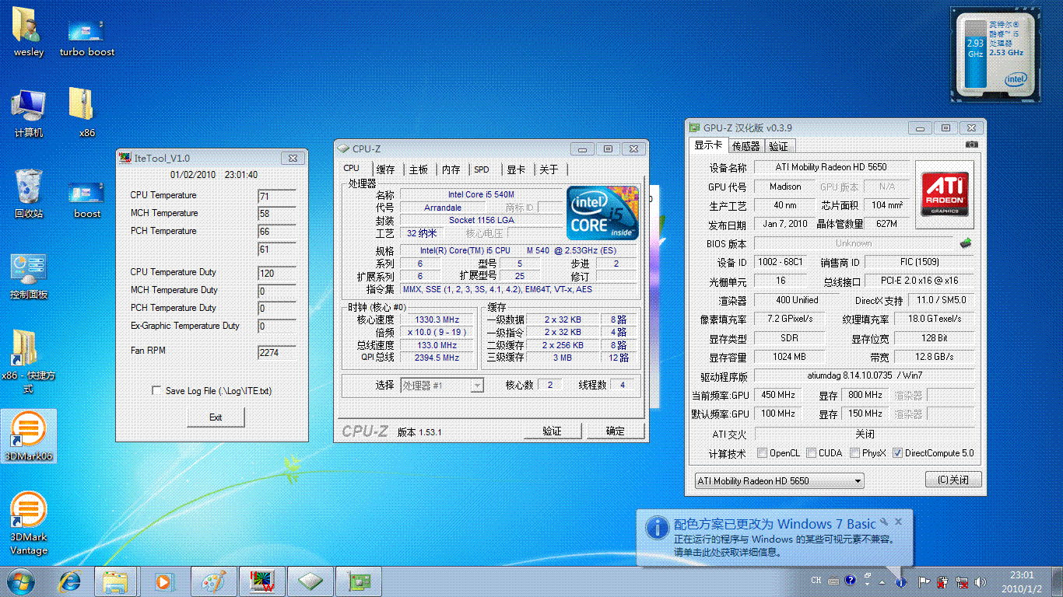Open the wesley user folder on desktop
The width and height of the screenshot is (1063, 597).
click(28, 31)
